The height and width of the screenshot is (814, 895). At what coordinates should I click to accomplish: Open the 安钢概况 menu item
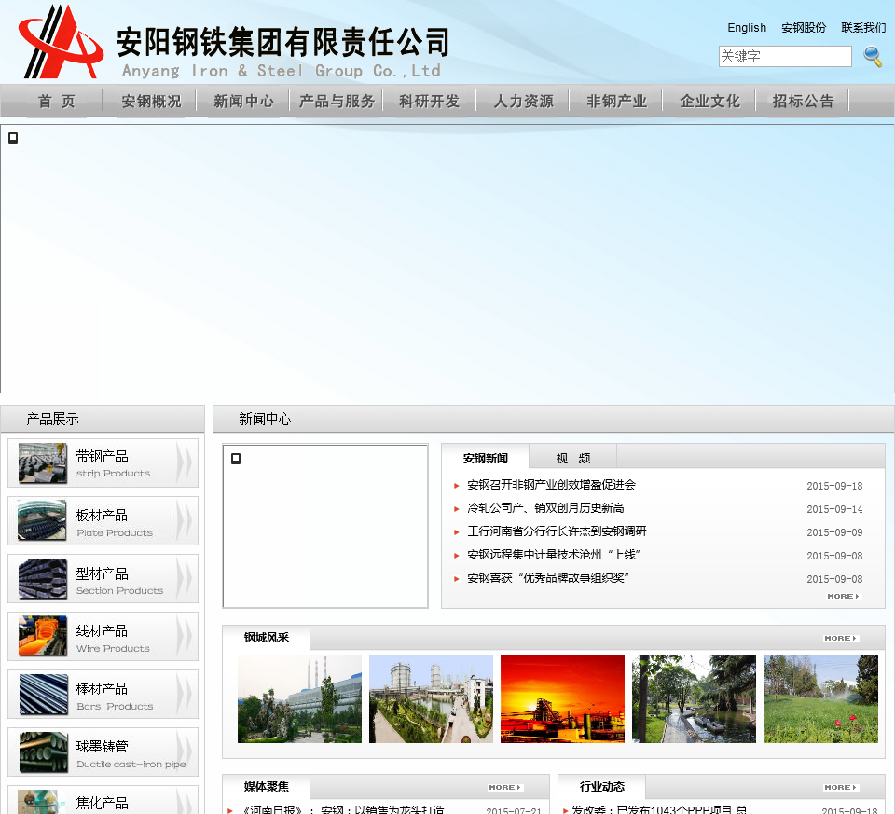tap(151, 102)
